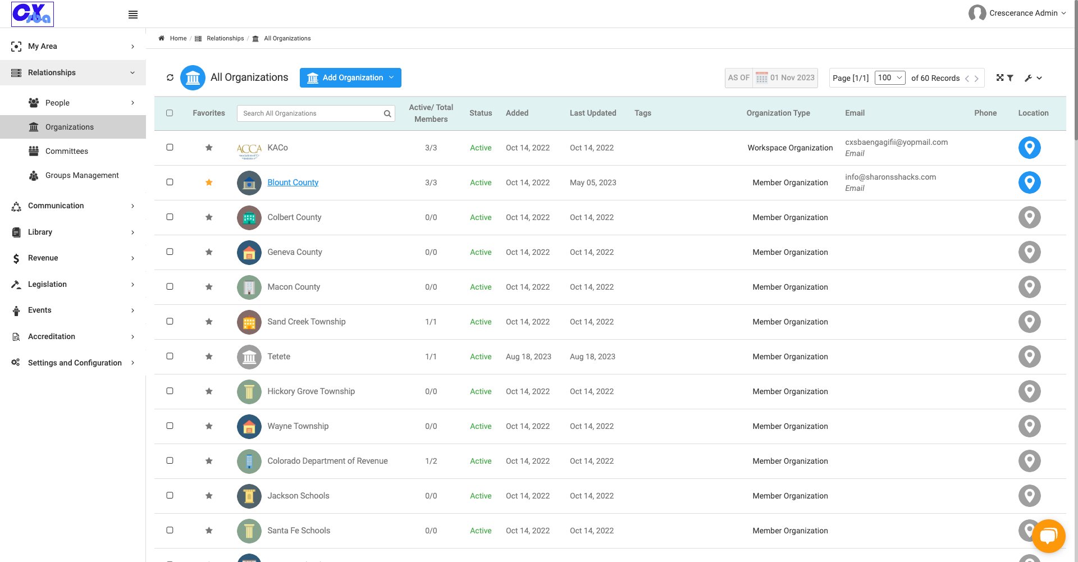Toggle the hamburger sidebar menu icon
This screenshot has width=1078, height=562.
(x=133, y=15)
